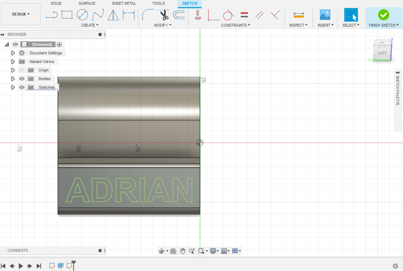Viewport: 403px width, 271px height.
Task: Expand the Named Views node
Action: [x=13, y=62]
